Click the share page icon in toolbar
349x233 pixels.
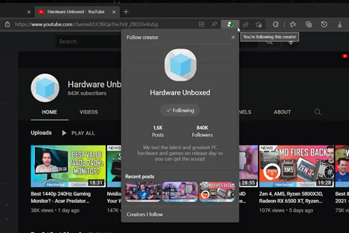click(x=245, y=25)
